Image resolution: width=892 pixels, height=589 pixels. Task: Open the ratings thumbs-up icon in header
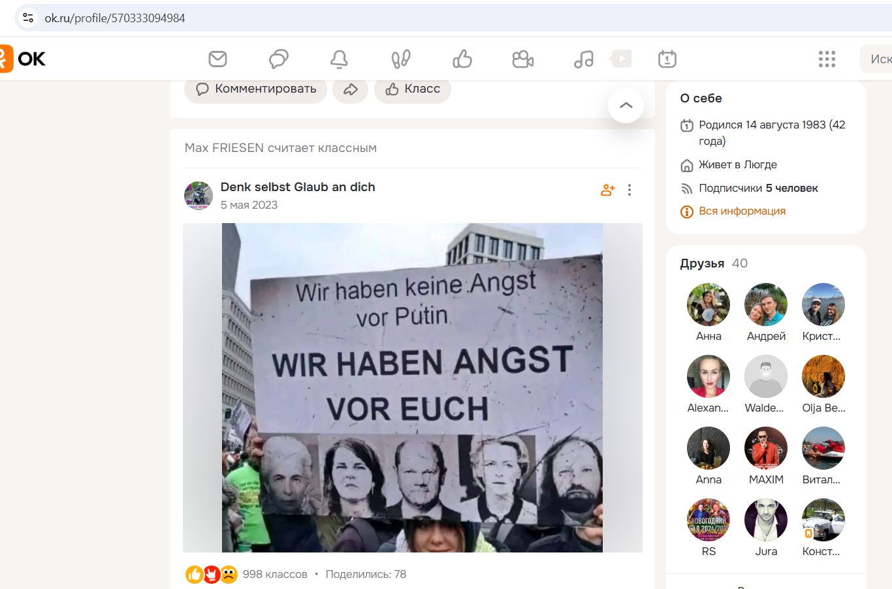(462, 59)
